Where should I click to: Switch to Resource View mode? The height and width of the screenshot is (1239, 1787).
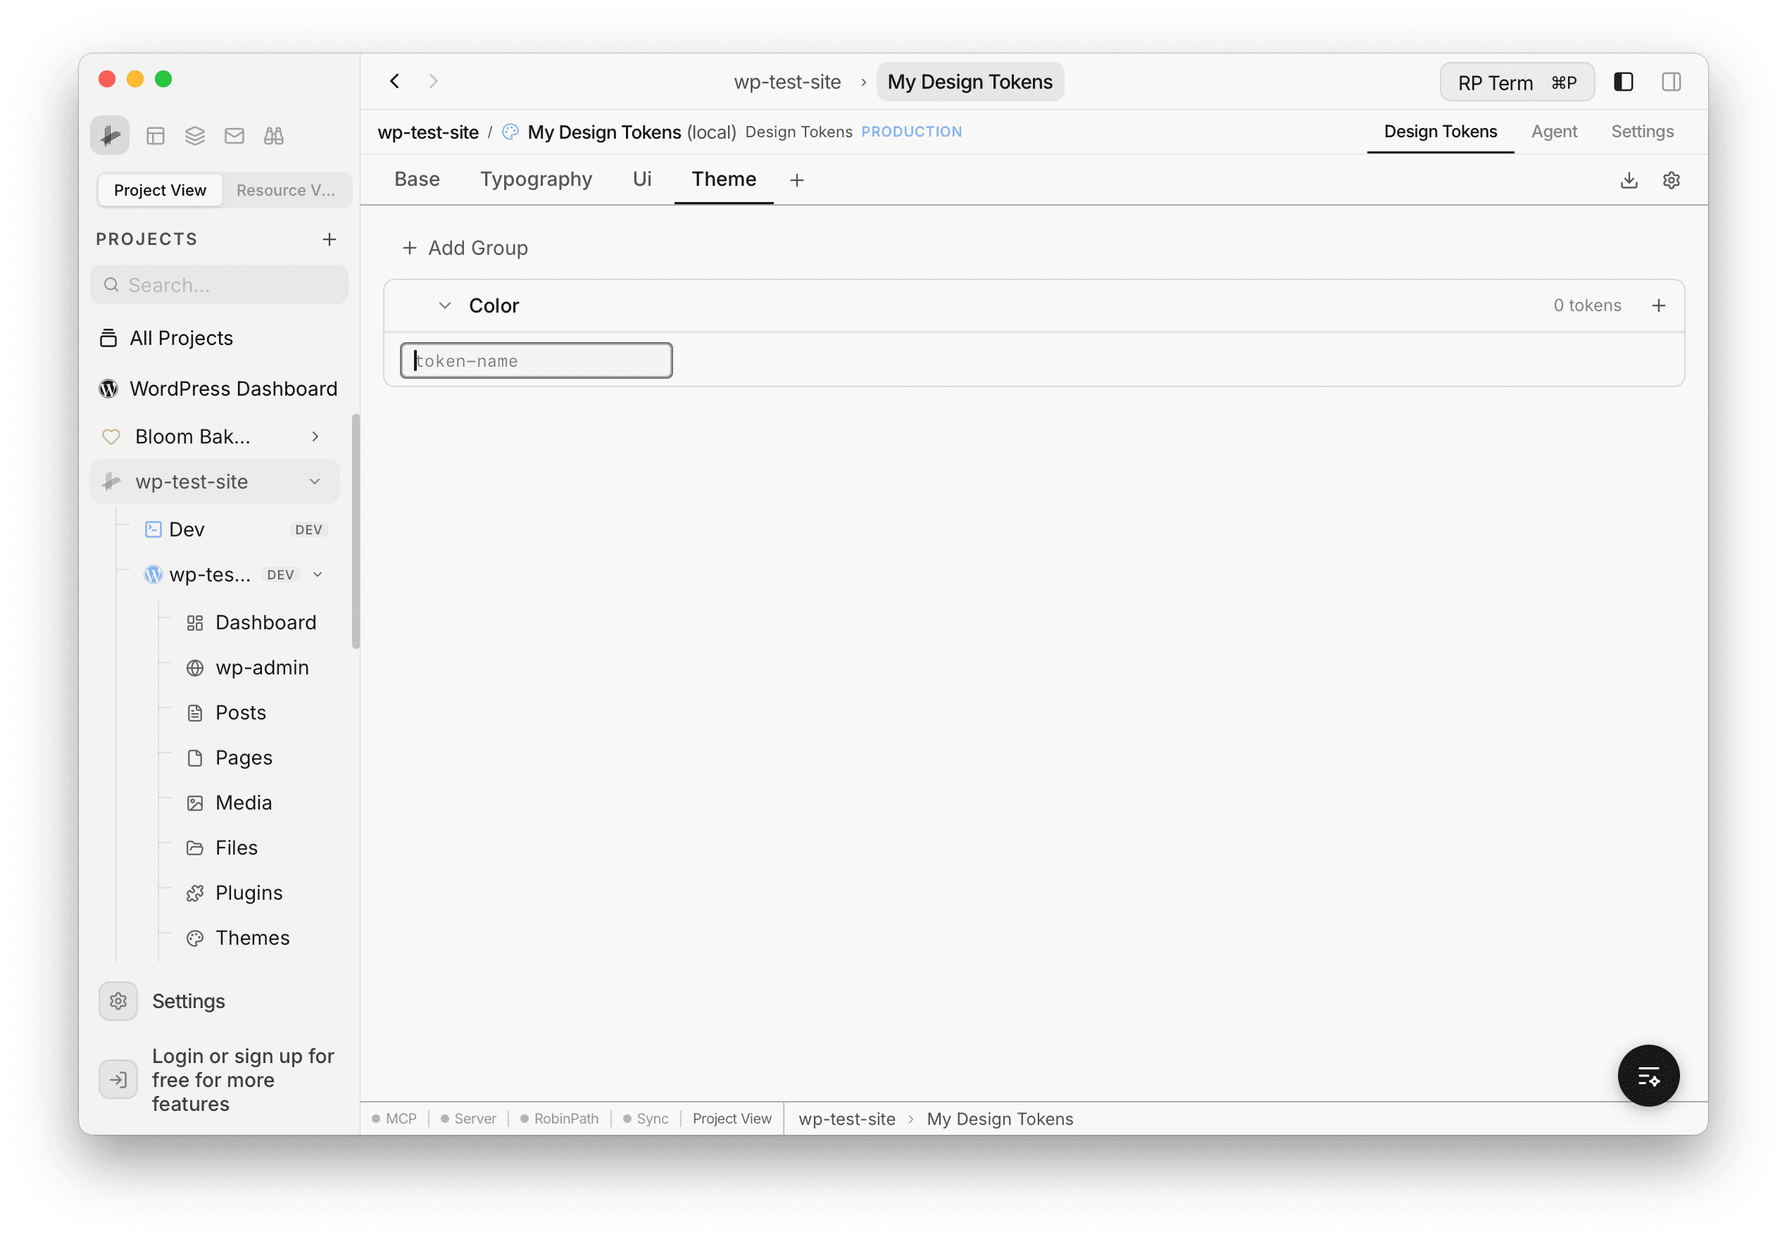(286, 189)
